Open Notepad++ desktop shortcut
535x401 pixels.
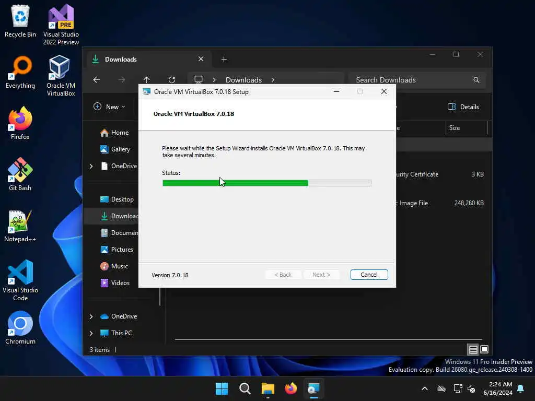click(x=20, y=226)
